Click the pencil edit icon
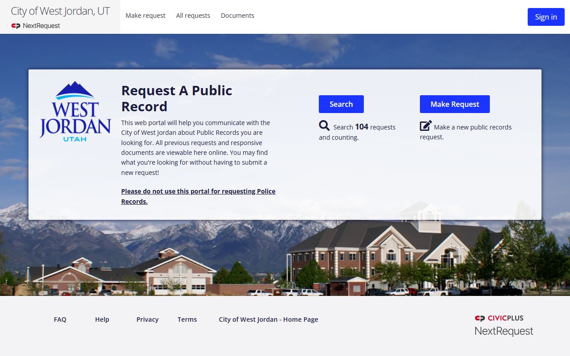The height and width of the screenshot is (356, 570). click(426, 125)
